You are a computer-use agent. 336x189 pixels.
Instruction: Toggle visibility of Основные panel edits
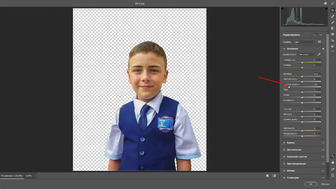[x=323, y=49]
